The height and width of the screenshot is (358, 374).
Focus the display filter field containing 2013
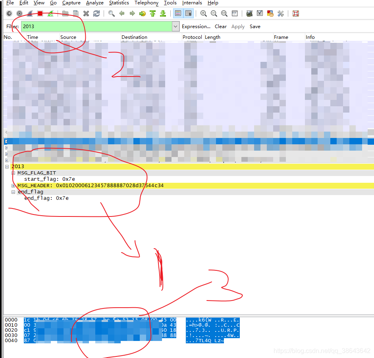click(x=96, y=27)
